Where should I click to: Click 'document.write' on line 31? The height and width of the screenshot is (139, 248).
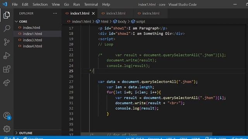tap(131, 103)
